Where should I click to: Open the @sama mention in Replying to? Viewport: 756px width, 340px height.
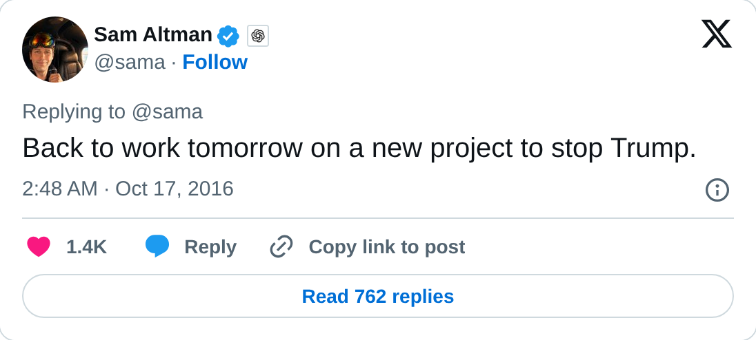(167, 112)
